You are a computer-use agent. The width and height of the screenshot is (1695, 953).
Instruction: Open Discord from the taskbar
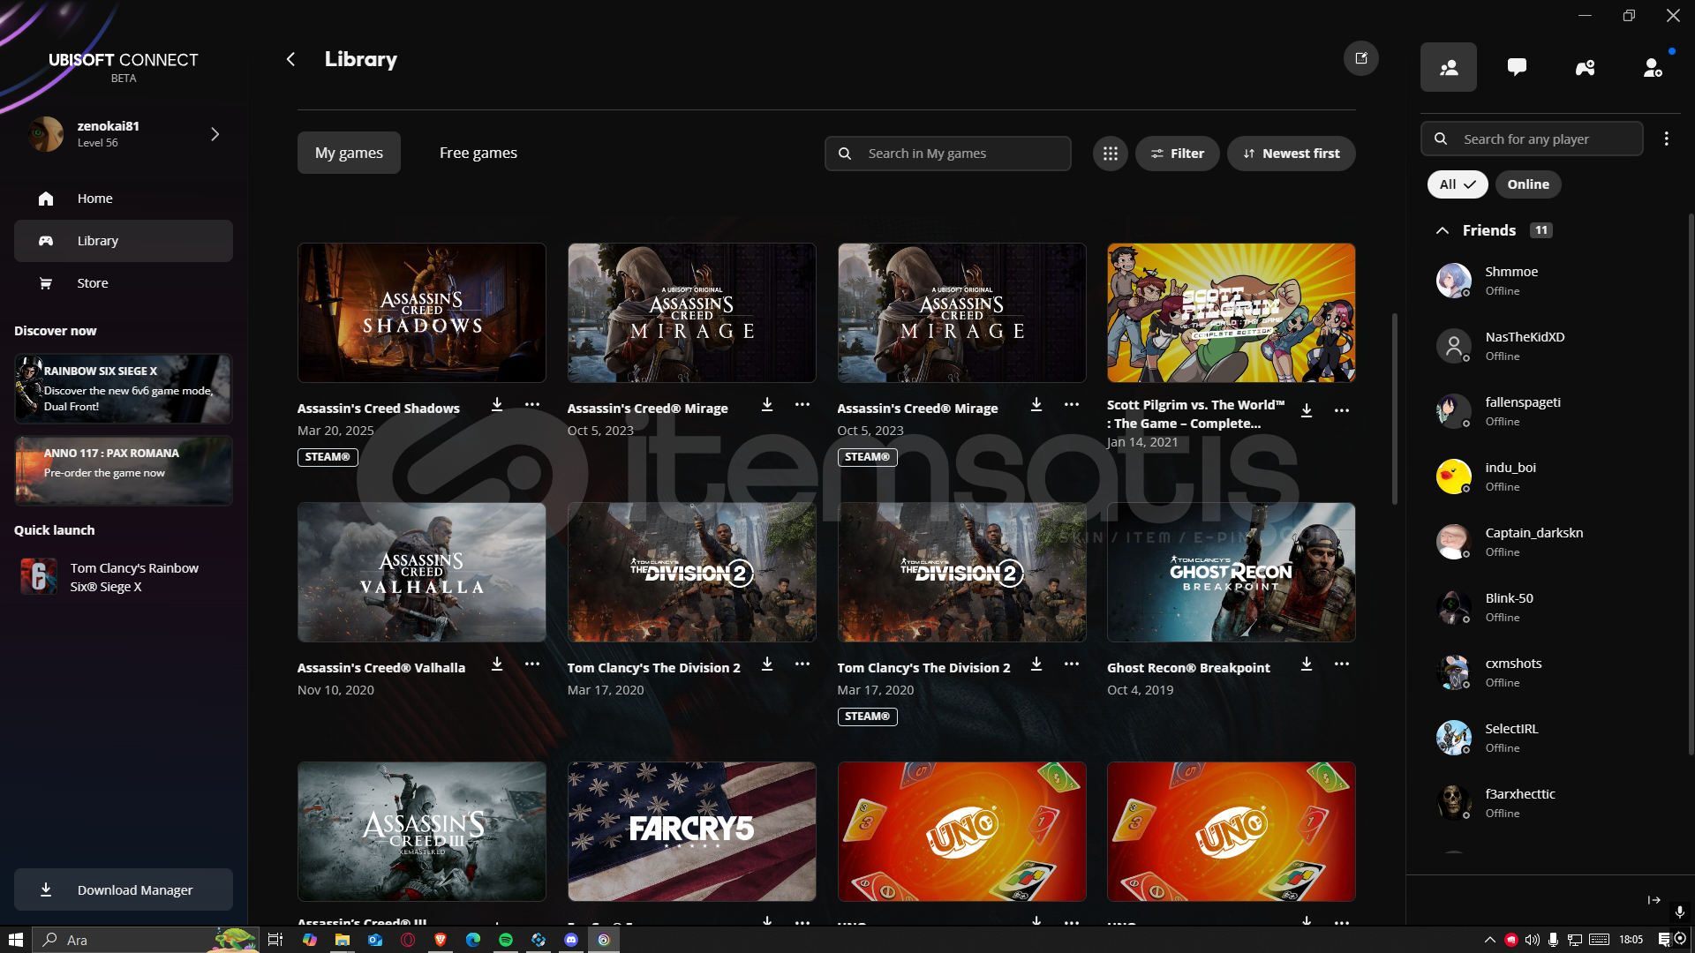(x=571, y=940)
